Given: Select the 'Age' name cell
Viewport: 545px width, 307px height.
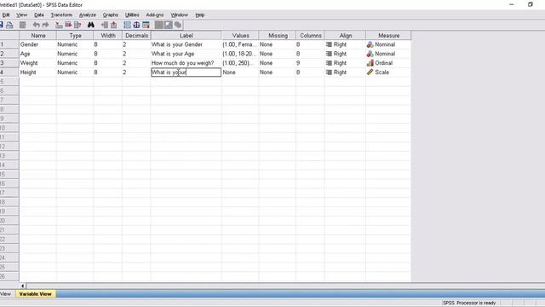Looking at the screenshot, I should pyautogui.click(x=37, y=54).
